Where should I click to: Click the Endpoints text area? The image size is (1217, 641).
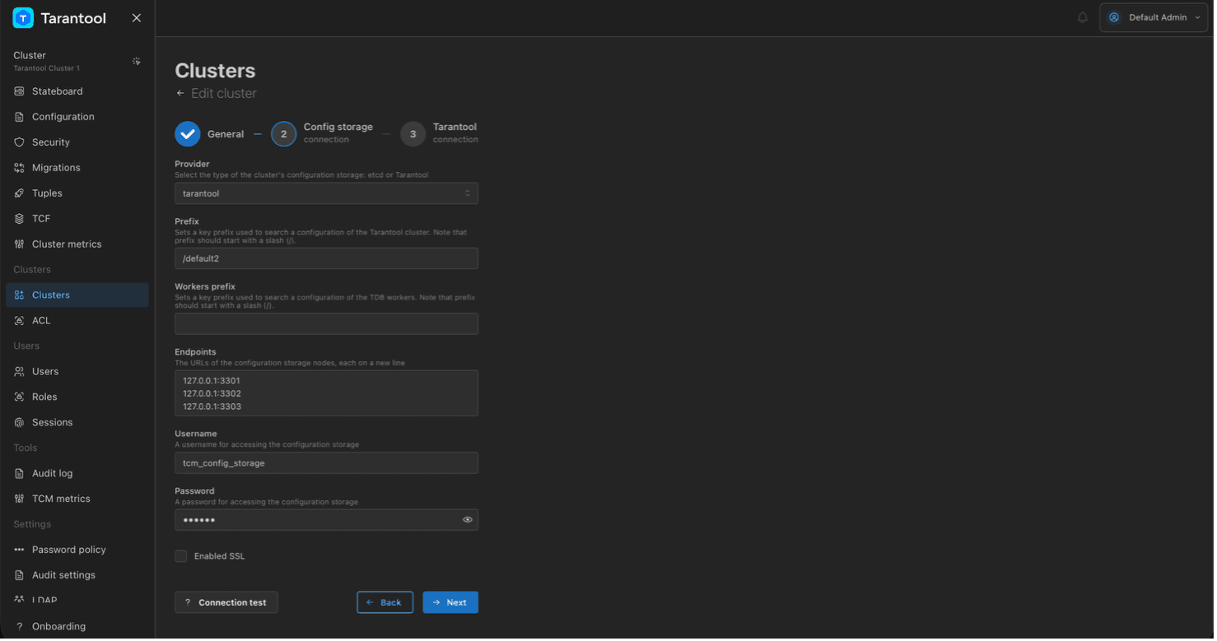tap(326, 394)
